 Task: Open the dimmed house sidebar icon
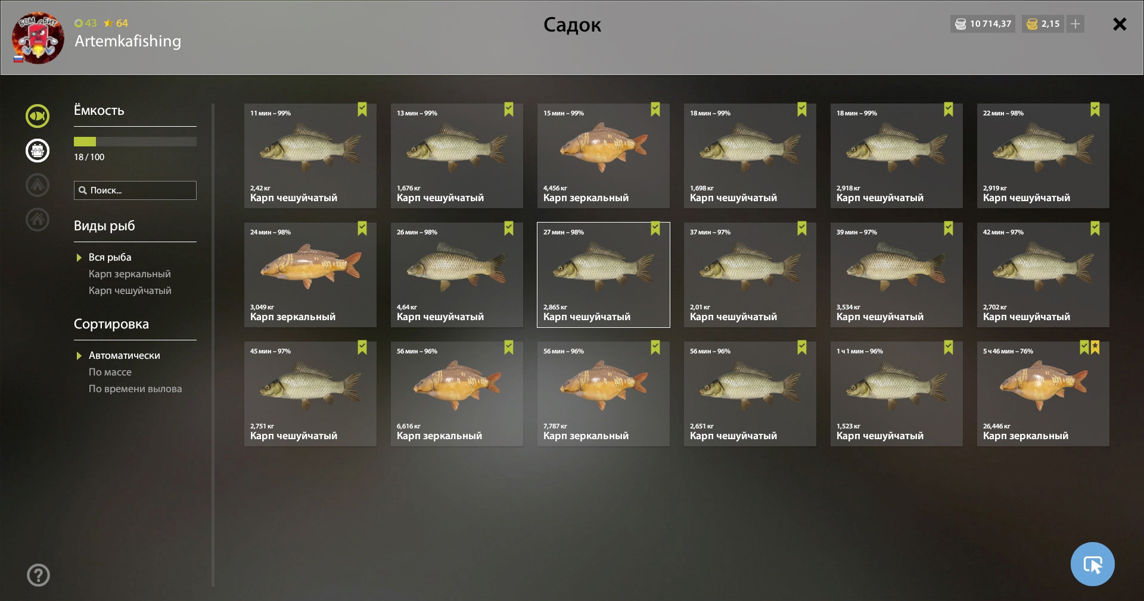point(37,220)
